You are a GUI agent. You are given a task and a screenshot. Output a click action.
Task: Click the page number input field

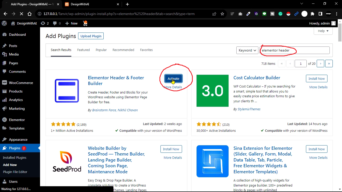(x=300, y=63)
